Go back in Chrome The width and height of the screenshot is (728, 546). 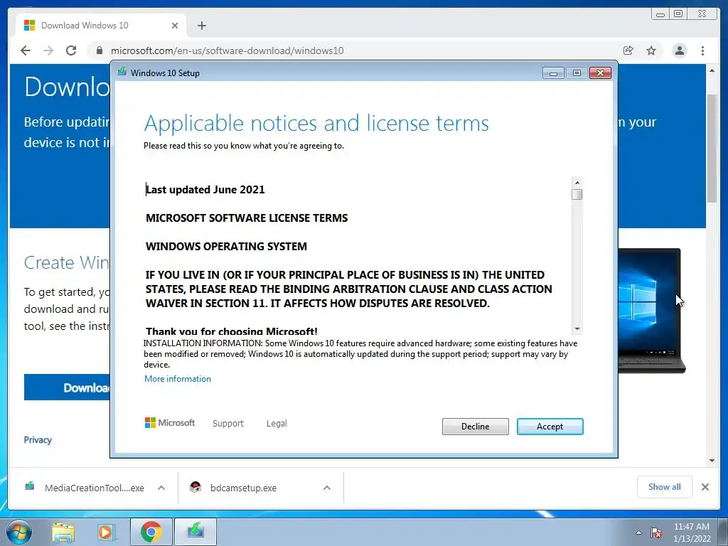[26, 50]
